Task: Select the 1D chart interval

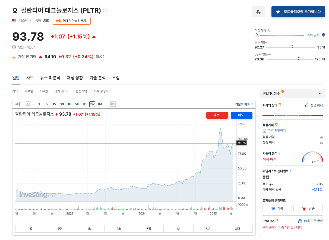Action: tap(85, 104)
